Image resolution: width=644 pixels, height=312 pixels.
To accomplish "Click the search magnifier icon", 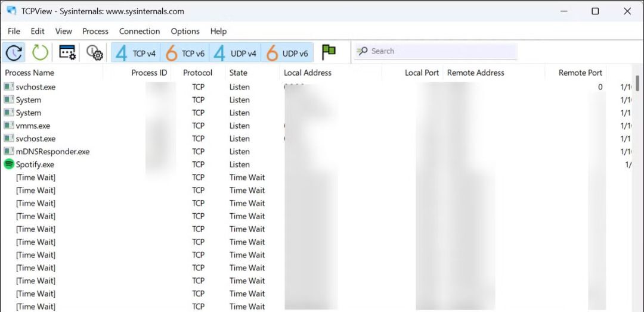I will pos(362,51).
